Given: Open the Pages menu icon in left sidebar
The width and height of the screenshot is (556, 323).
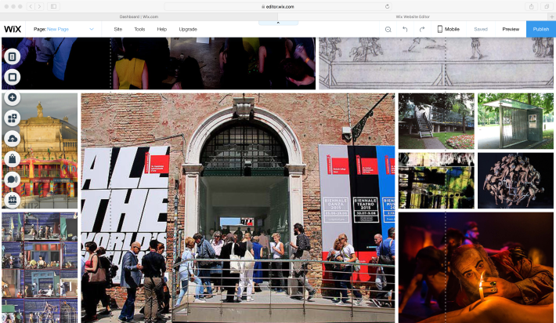Looking at the screenshot, I should 12,57.
